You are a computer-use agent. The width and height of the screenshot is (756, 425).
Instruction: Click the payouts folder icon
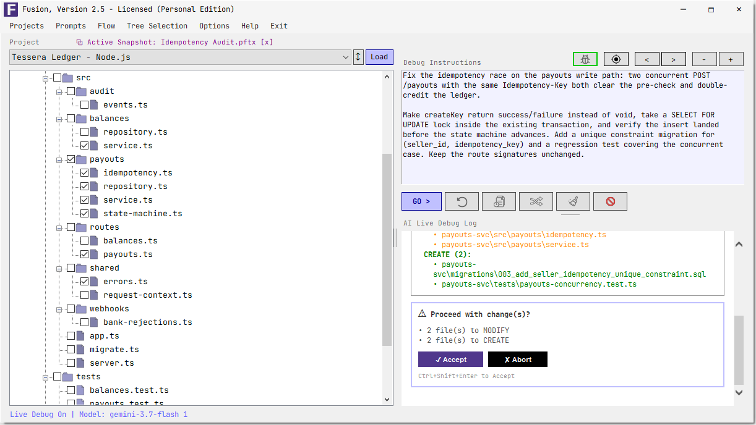click(x=81, y=159)
